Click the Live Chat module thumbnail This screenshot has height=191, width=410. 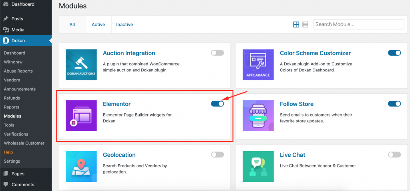coord(258,167)
